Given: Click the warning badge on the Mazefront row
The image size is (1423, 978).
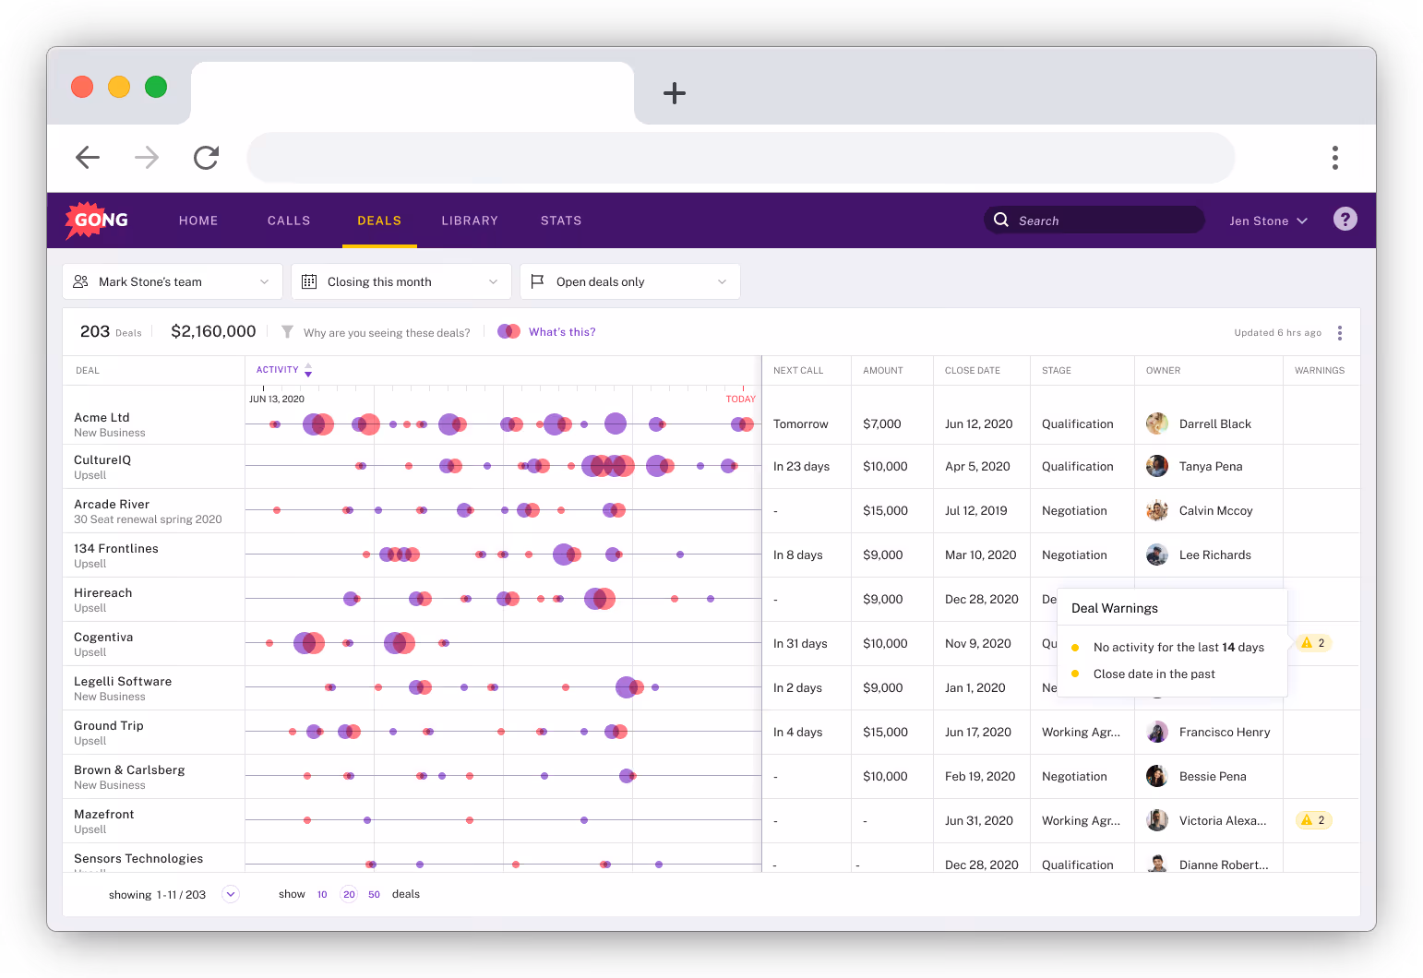Looking at the screenshot, I should (1312, 820).
